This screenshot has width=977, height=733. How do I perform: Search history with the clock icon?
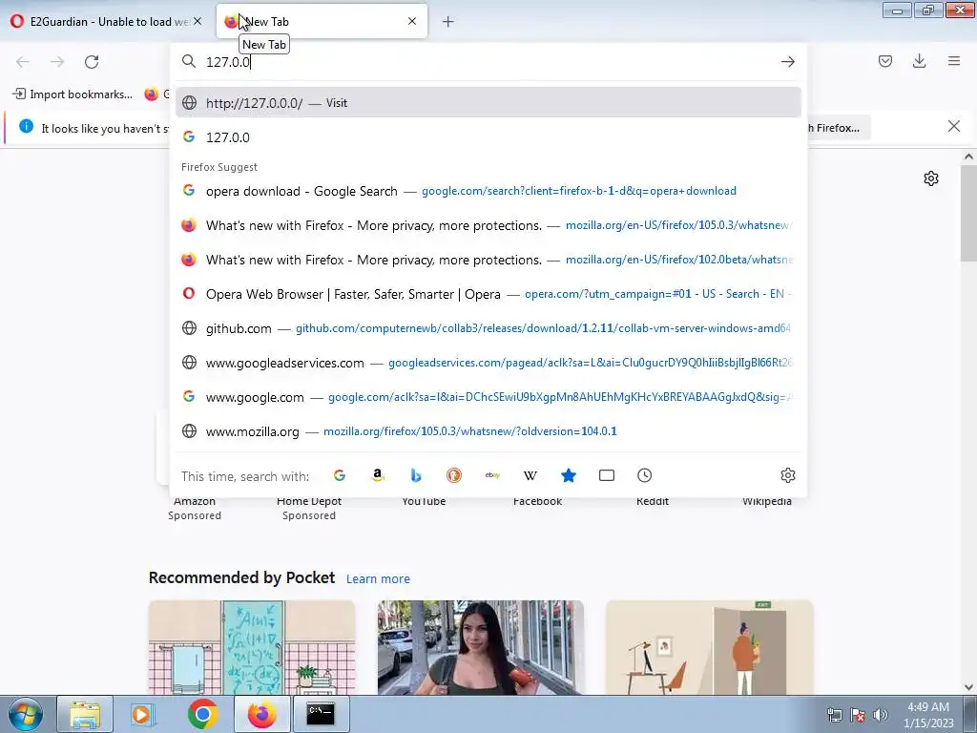click(644, 475)
